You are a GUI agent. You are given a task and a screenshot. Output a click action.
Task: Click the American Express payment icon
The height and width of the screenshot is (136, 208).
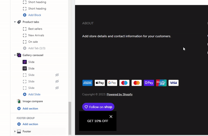87,83
